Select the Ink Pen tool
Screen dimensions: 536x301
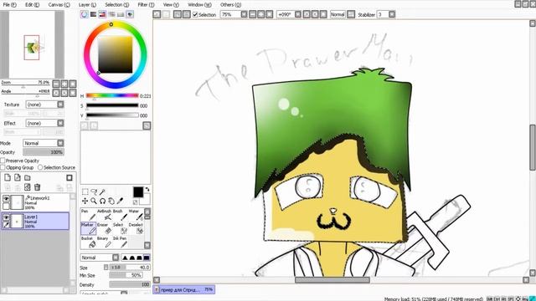tap(120, 242)
